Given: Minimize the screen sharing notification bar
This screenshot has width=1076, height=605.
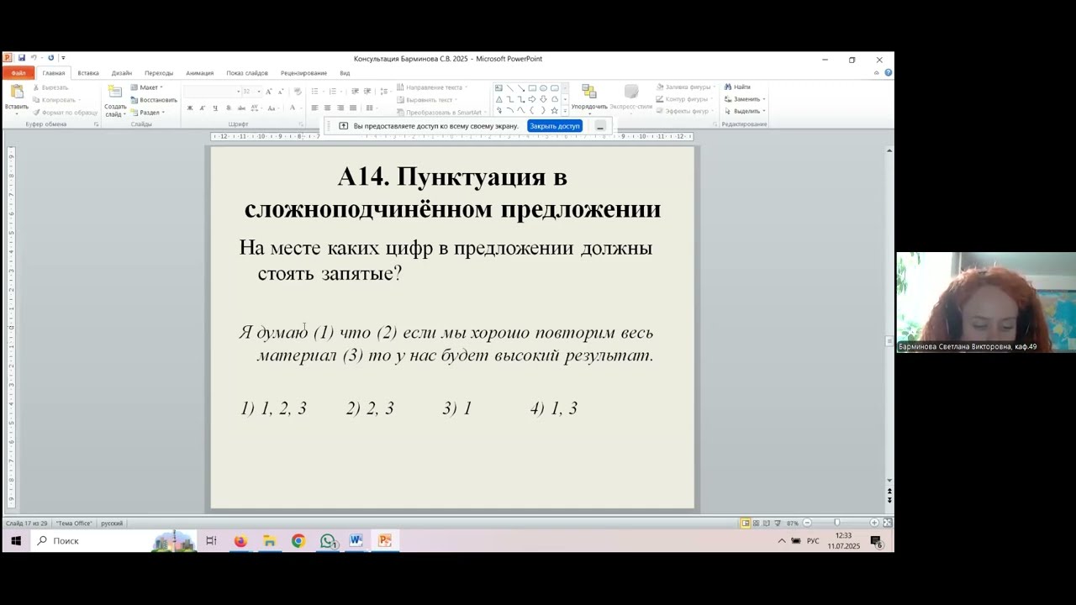Looking at the screenshot, I should (600, 126).
